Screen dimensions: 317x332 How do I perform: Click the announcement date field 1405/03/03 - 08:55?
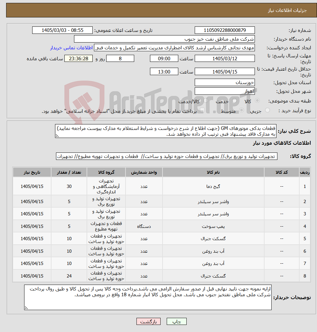pos(62,30)
